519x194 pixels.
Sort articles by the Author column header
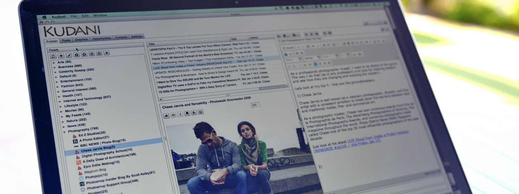coord(254,38)
